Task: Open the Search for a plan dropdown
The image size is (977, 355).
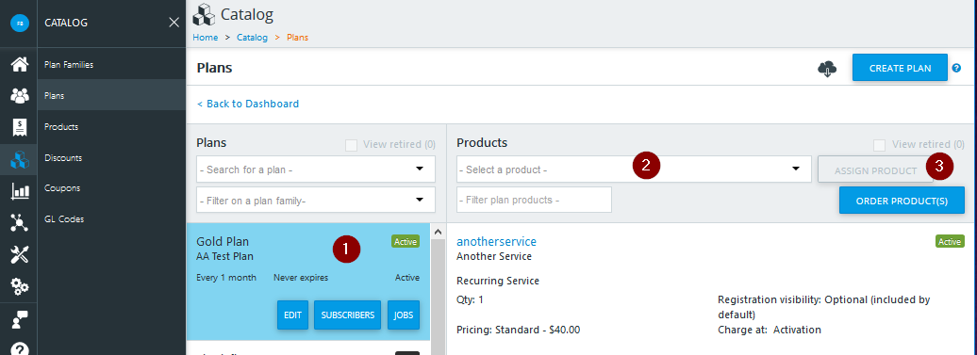Action: [x=316, y=169]
